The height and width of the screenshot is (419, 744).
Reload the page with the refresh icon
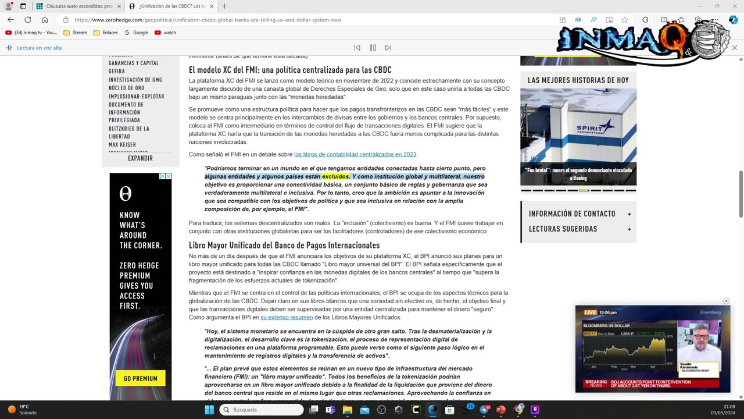click(28, 20)
